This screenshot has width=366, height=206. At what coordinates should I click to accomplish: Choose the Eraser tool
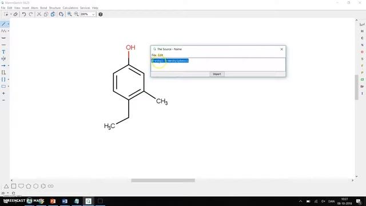click(15, 14)
